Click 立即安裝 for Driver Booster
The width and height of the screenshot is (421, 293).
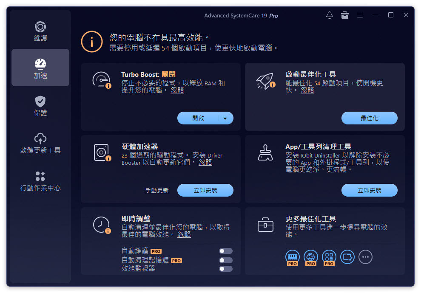[x=205, y=190]
